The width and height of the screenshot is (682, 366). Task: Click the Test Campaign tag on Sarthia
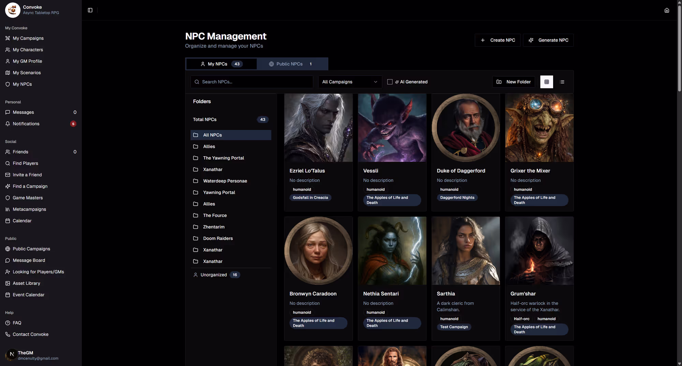pos(454,327)
